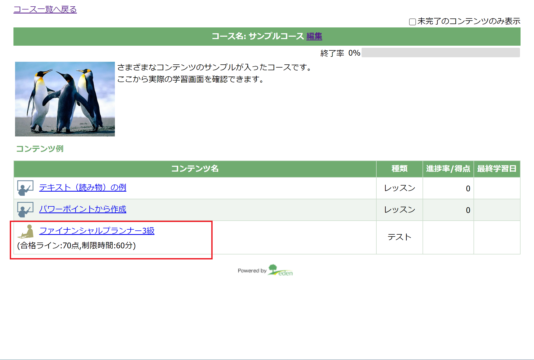Image resolution: width=534 pixels, height=360 pixels.
Task: Click the test icon beside ファイナンシャルプランナー3級
Action: (x=26, y=231)
